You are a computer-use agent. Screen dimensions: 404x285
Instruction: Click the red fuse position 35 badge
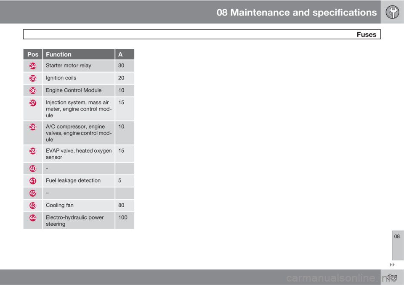(33, 78)
